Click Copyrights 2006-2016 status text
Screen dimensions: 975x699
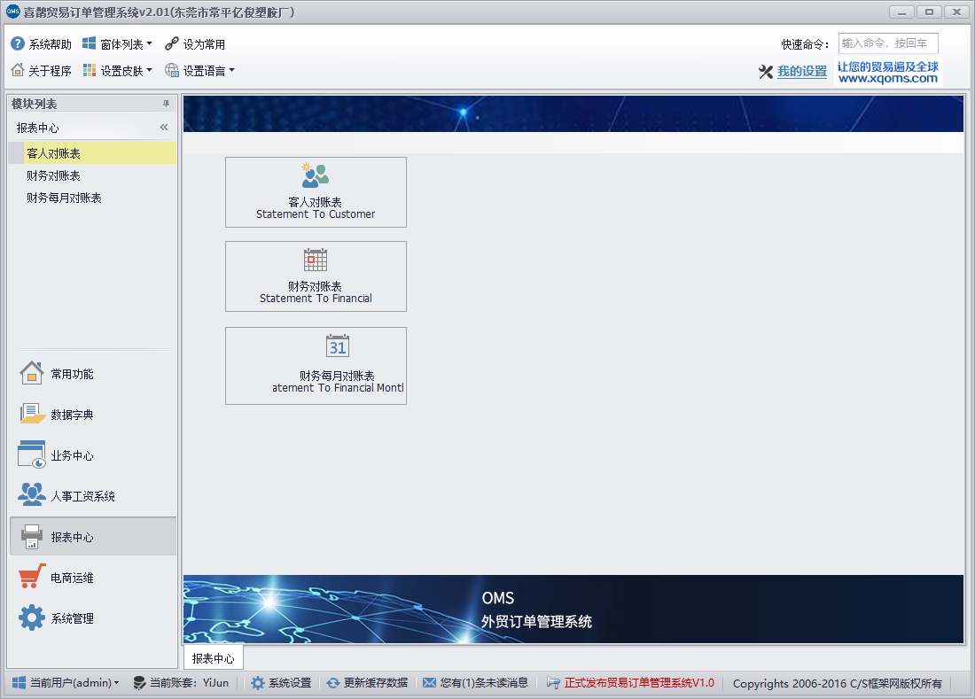837,683
